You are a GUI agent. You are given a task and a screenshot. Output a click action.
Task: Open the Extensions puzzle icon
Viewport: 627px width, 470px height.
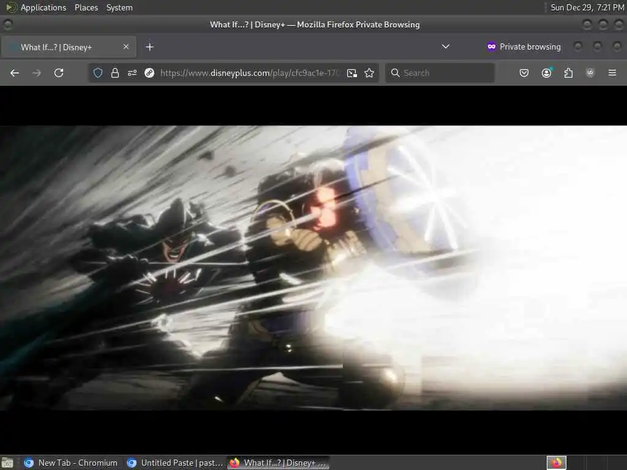[x=568, y=73]
